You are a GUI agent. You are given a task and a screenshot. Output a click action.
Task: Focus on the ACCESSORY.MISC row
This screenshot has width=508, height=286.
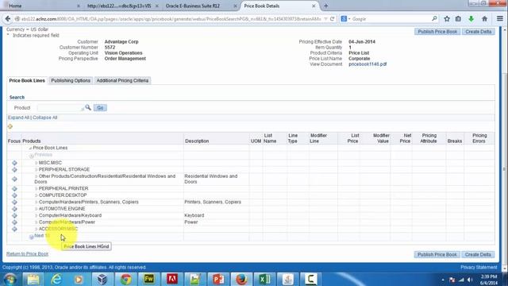[x=14, y=230]
